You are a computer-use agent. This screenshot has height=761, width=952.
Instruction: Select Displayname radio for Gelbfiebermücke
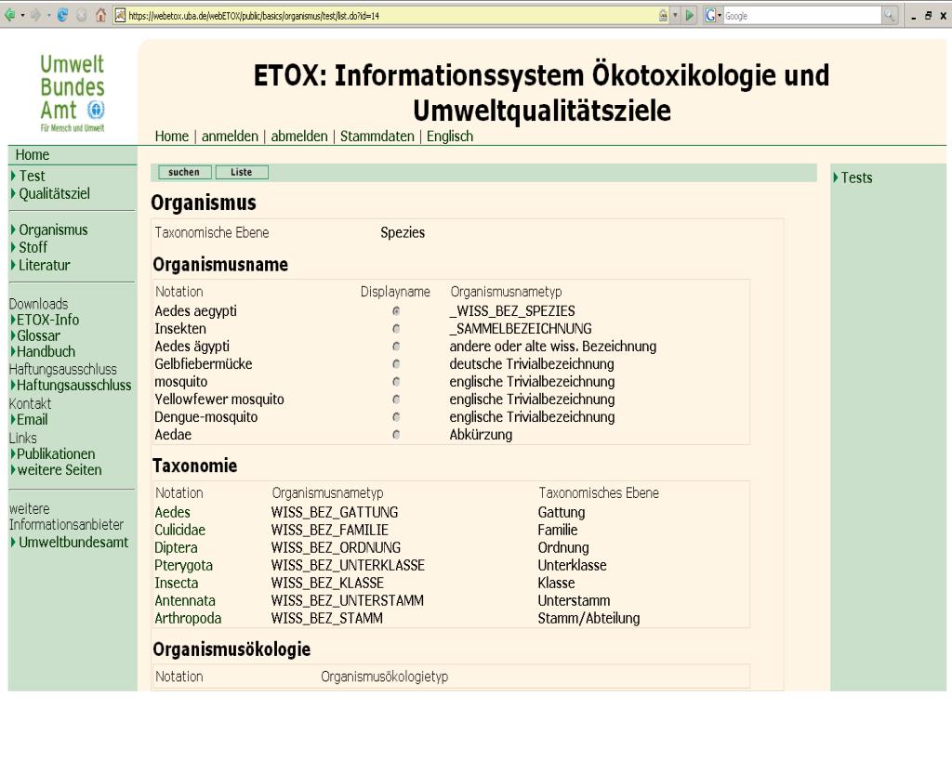coord(396,364)
